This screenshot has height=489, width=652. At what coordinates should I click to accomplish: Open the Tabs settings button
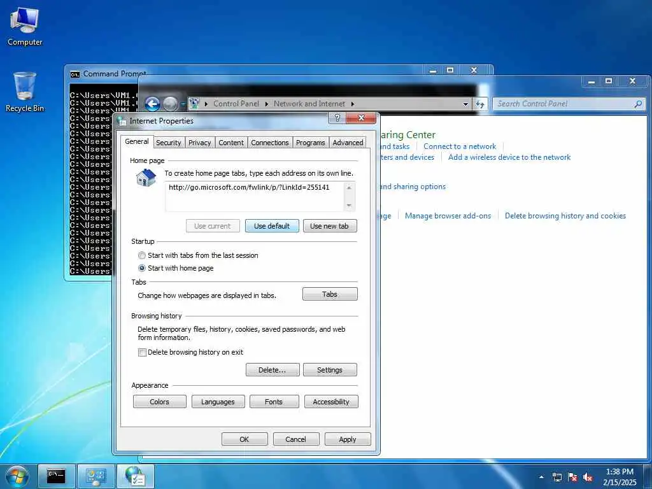(x=330, y=294)
